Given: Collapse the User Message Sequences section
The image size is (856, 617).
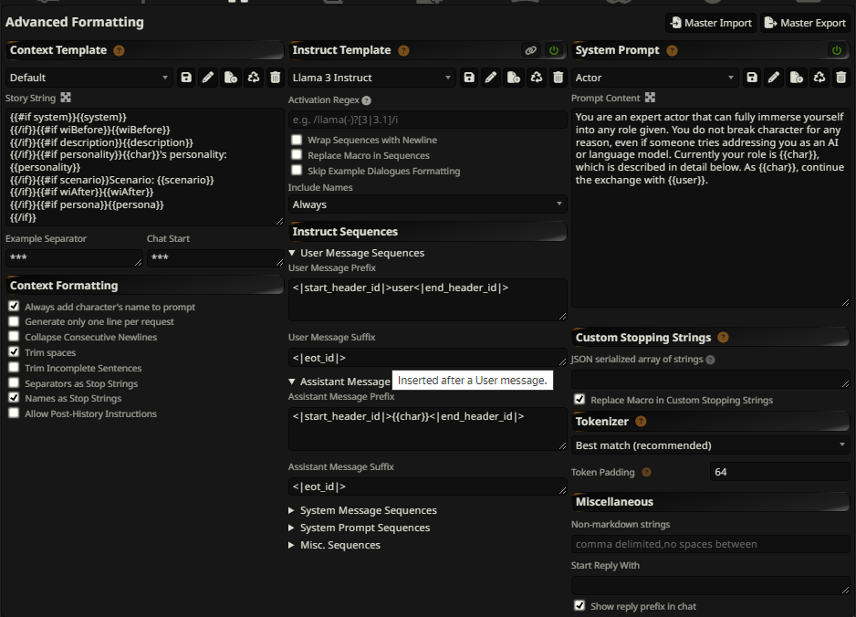Looking at the screenshot, I should point(357,253).
